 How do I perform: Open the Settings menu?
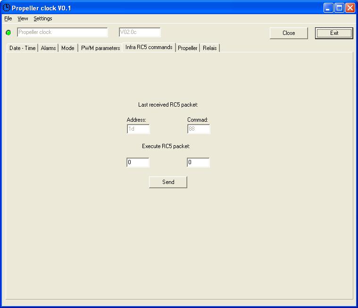tap(43, 18)
